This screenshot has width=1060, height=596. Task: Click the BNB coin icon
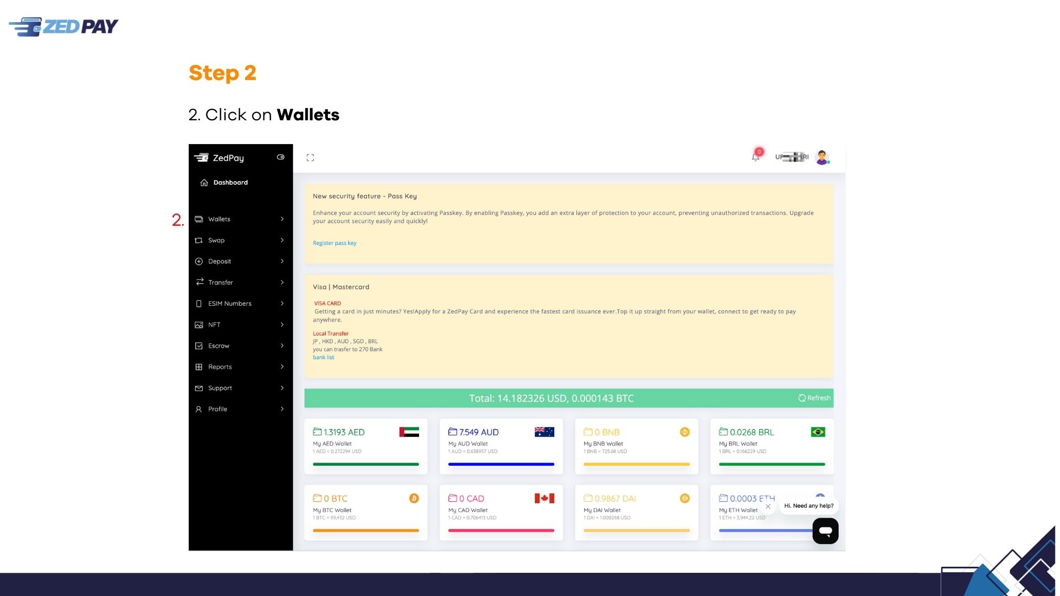click(x=685, y=432)
